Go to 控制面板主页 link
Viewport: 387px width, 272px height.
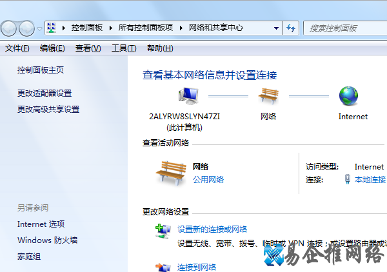41,70
